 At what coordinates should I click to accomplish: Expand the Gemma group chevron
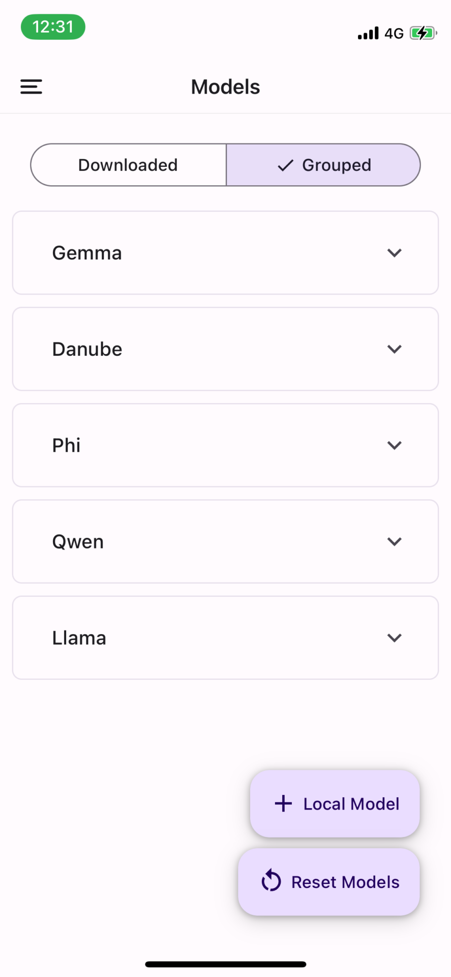click(394, 253)
